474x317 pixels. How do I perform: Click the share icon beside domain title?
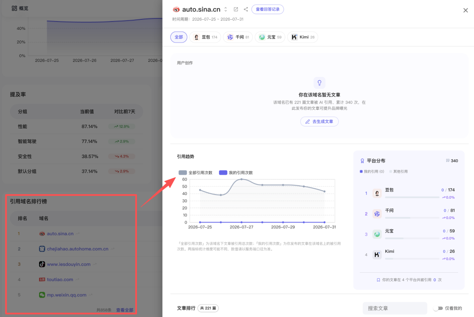(246, 9)
